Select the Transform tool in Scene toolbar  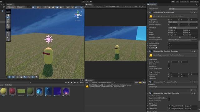pyautogui.click(x=8, y=27)
